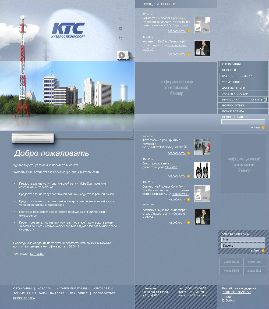Expand the arrow left of УСЛУГИ СВЯЗИ

click(219, 82)
